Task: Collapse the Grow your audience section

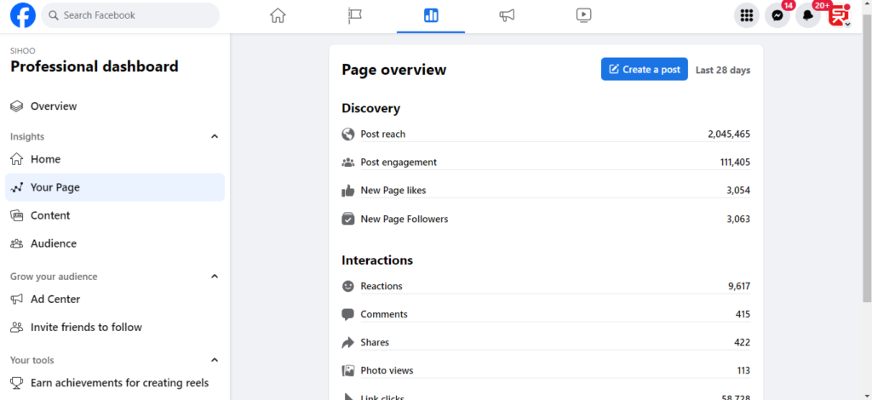Action: [215, 277]
